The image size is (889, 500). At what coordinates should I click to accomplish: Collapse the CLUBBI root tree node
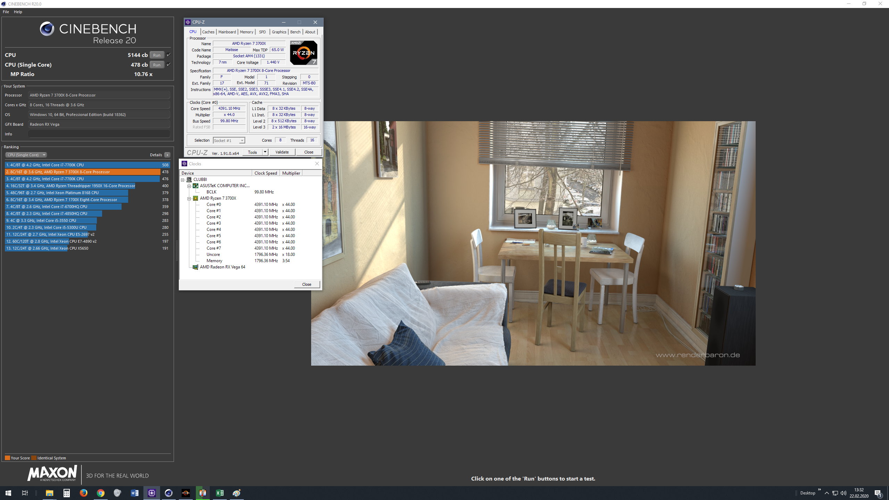click(183, 180)
